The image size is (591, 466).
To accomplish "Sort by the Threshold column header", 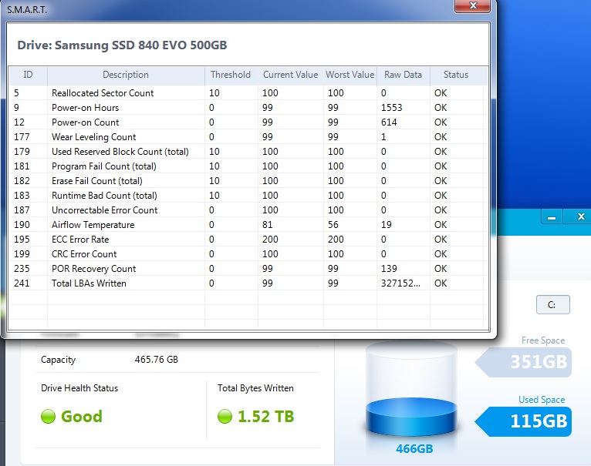I will click(231, 75).
